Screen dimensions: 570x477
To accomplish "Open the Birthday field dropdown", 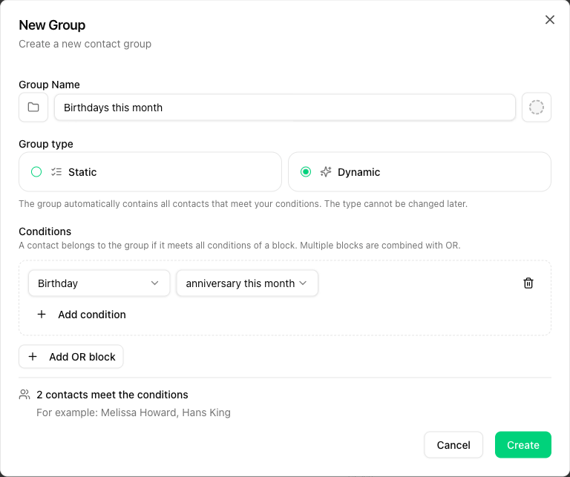I will (x=99, y=283).
